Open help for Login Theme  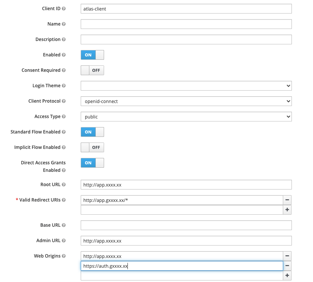63,85
